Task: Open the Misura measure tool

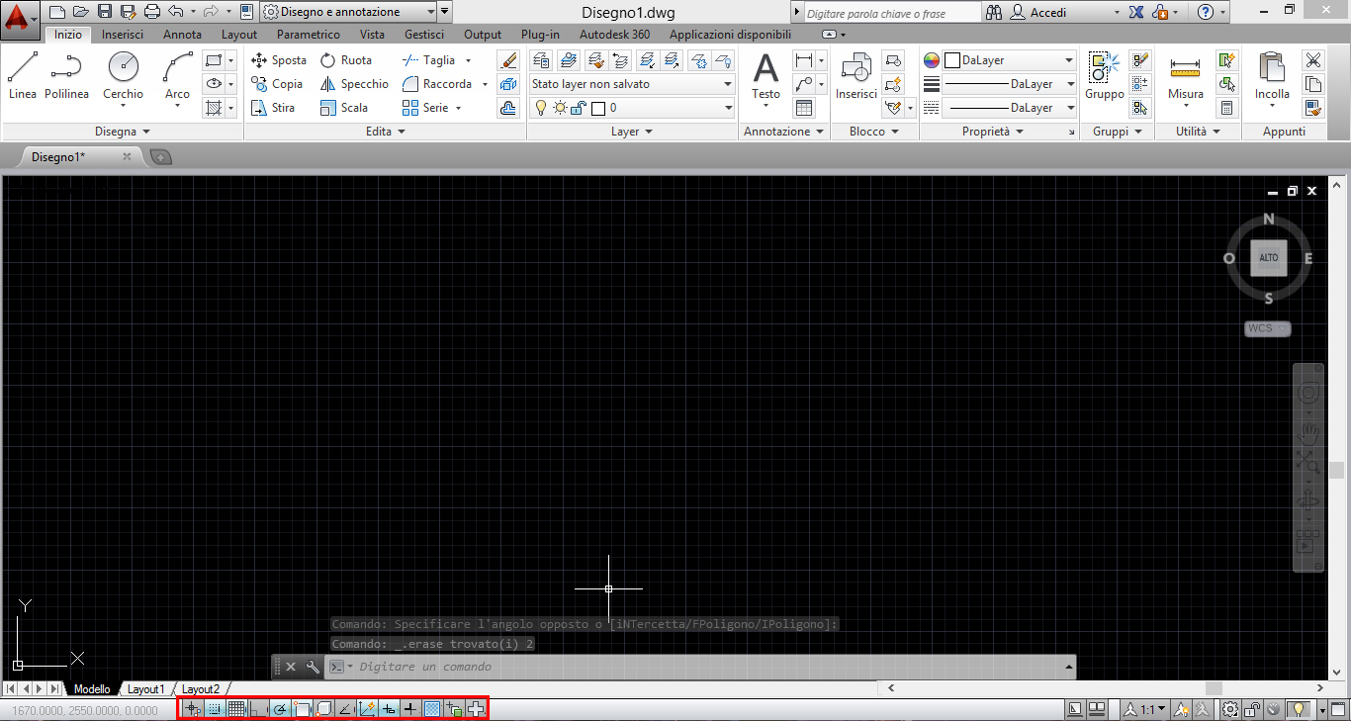Action: 1185,77
